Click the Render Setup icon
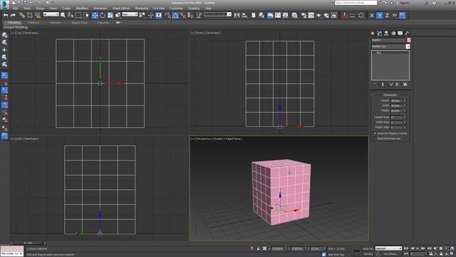 click(304, 15)
